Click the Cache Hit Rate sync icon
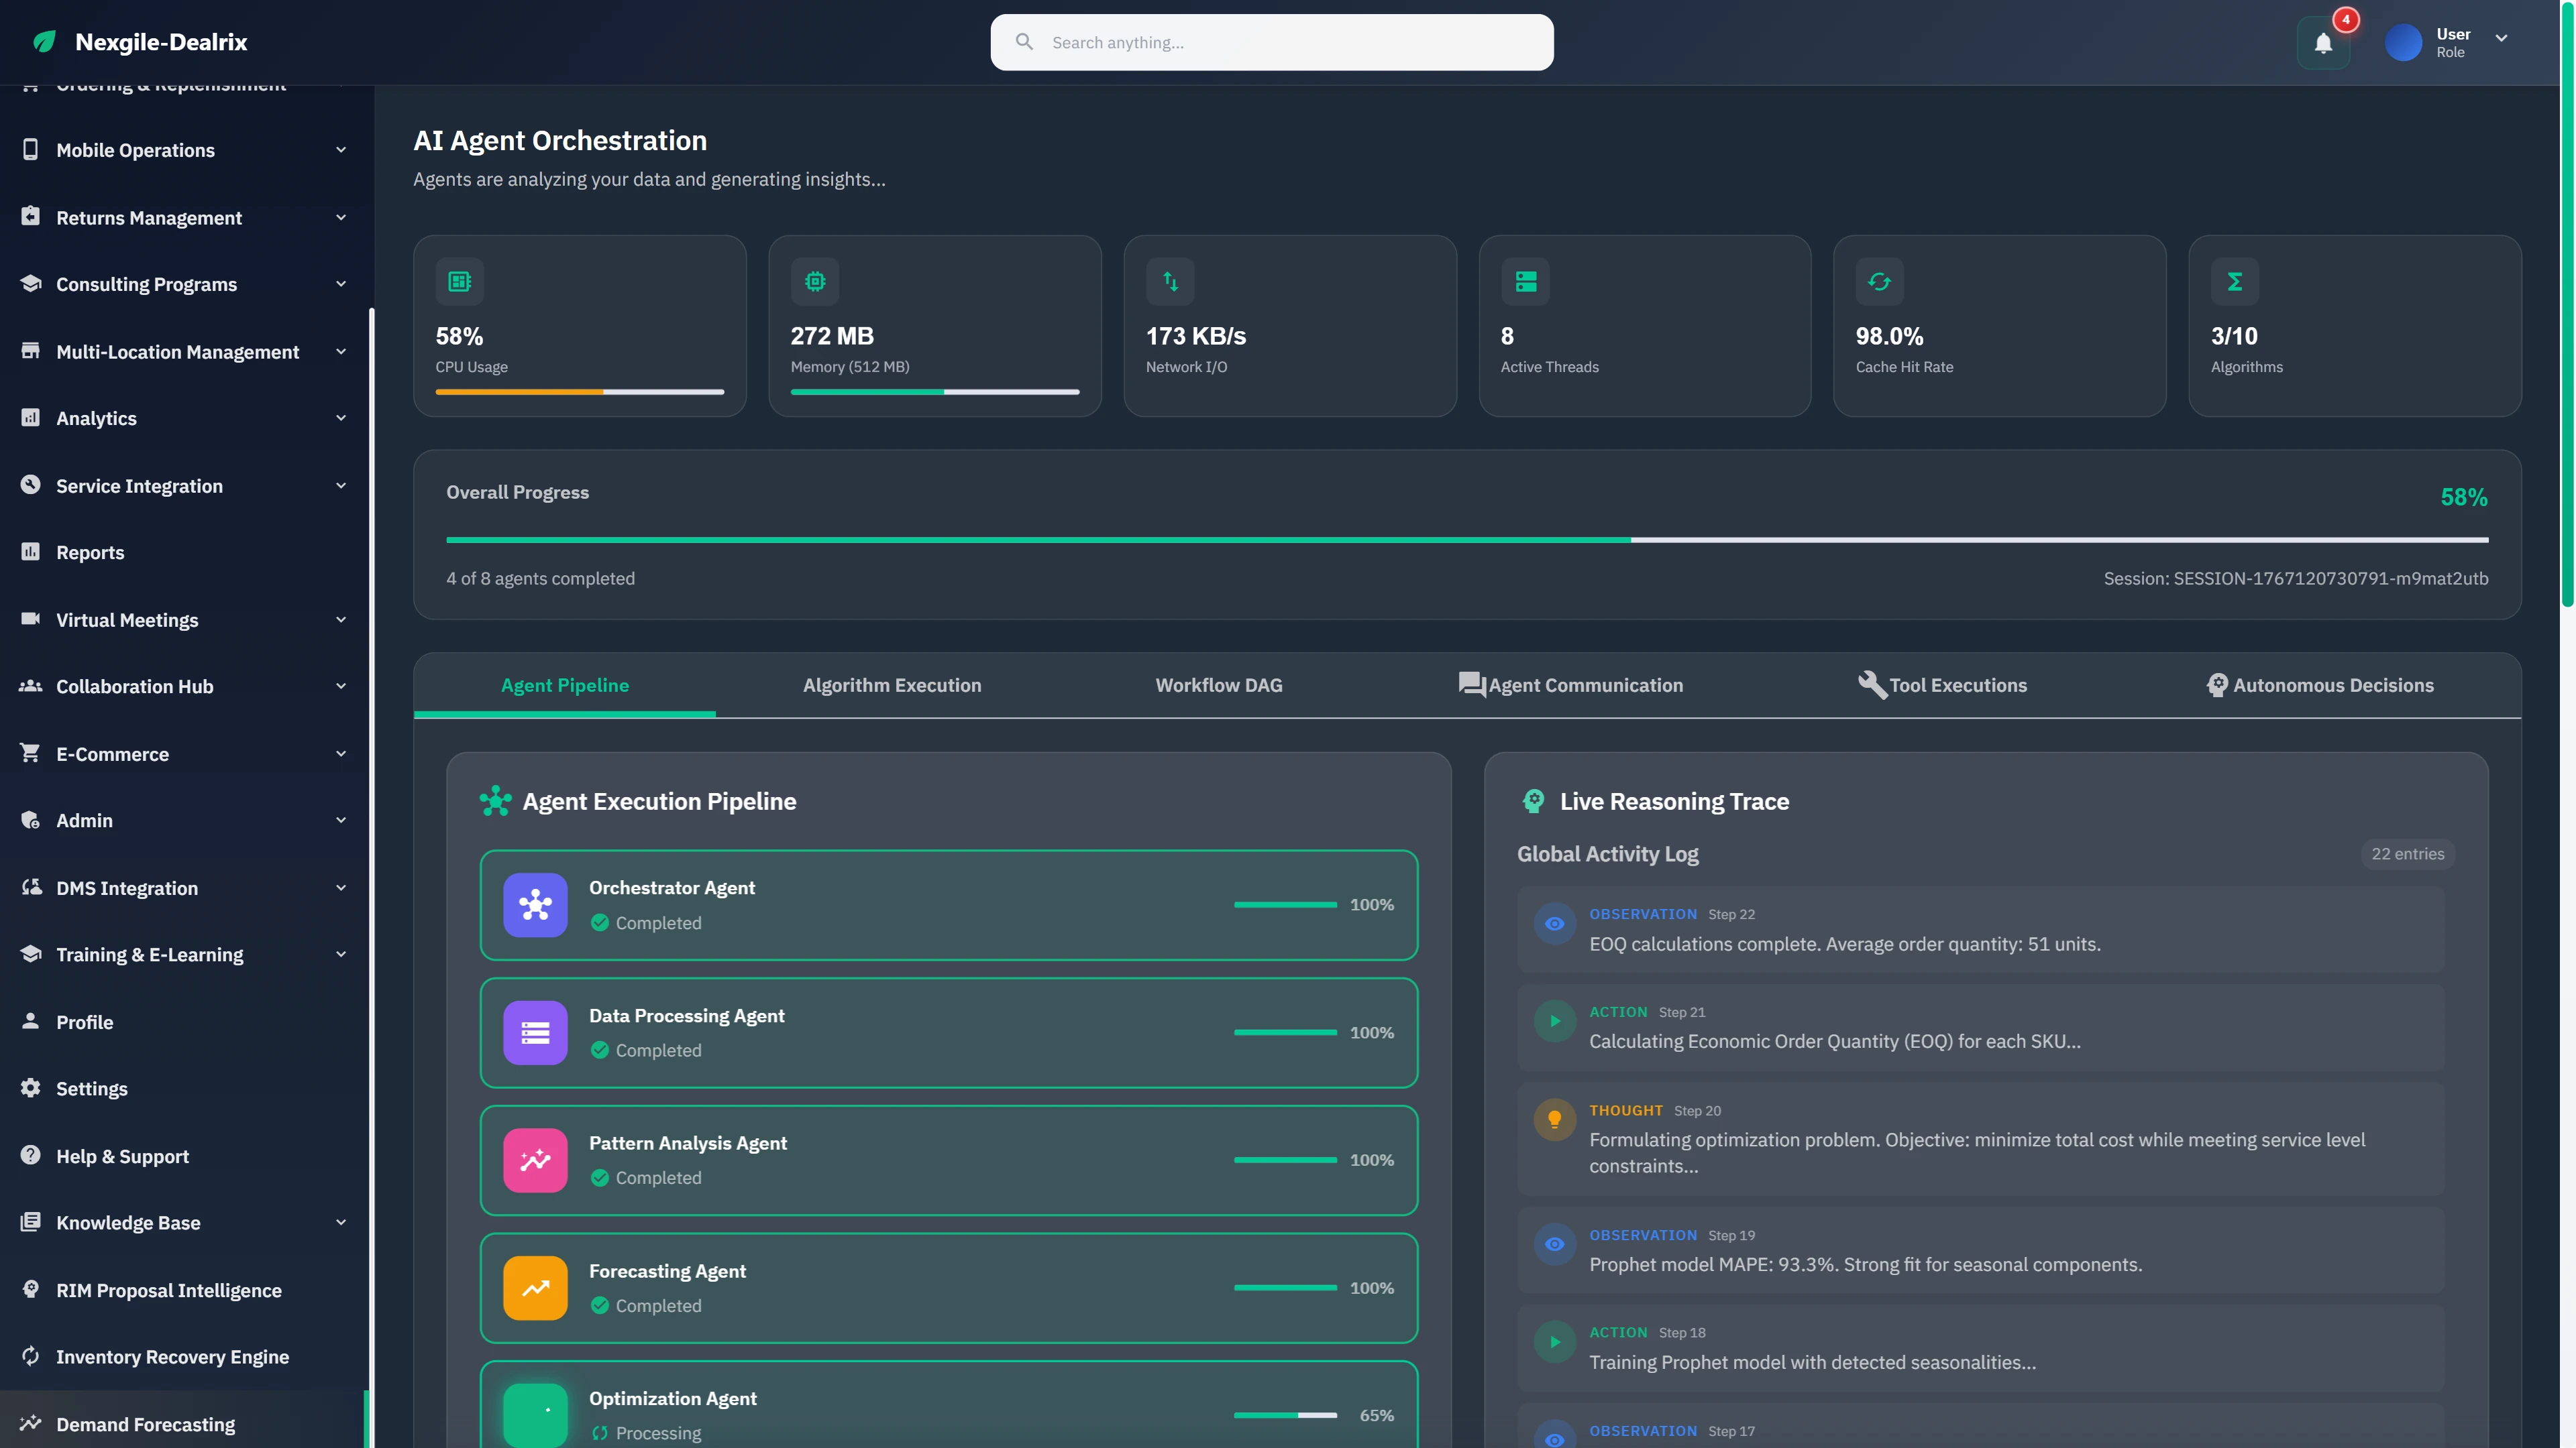2576x1448 pixels. tap(1879, 281)
